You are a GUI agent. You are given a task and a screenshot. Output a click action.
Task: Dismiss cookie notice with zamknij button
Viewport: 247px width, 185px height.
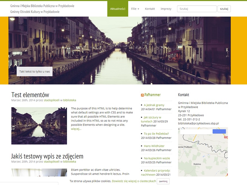[x=163, y=181]
